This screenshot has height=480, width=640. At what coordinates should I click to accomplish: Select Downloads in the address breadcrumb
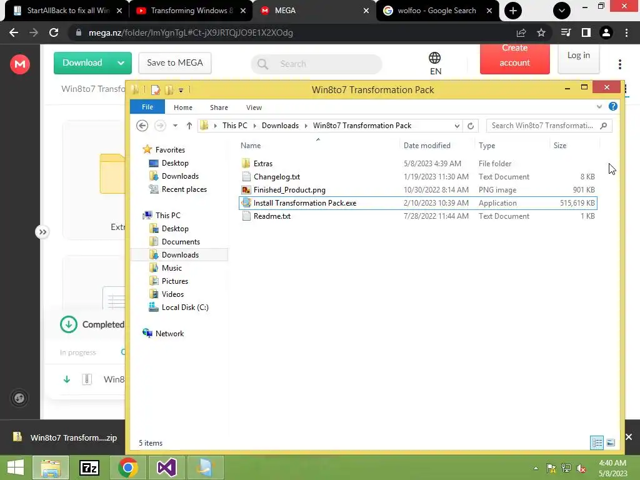pos(280,126)
